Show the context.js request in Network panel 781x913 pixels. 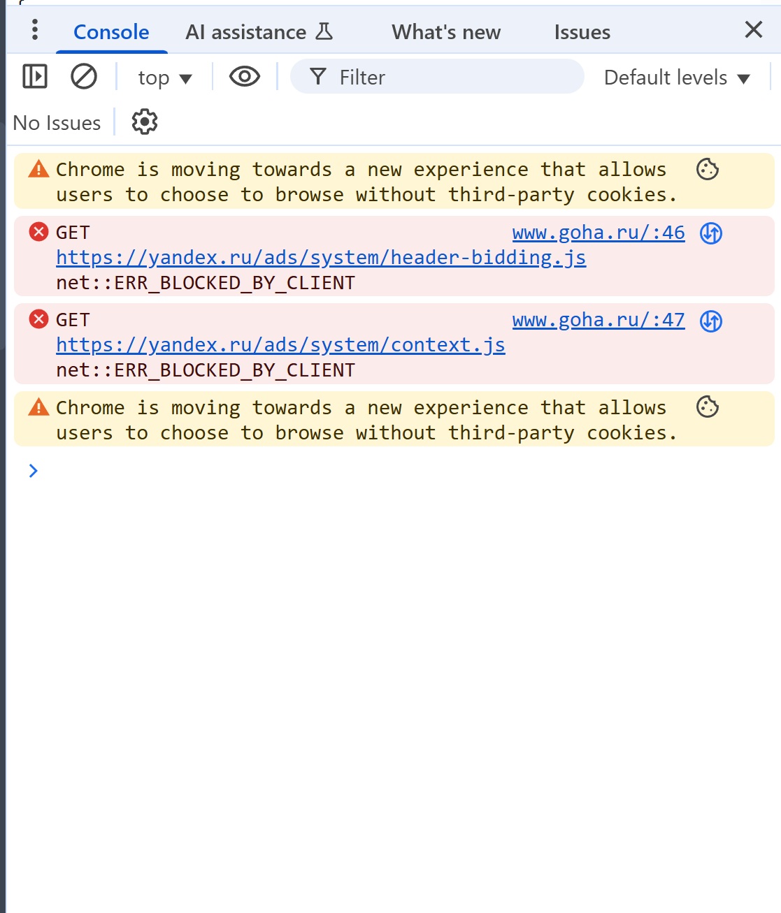(x=711, y=321)
